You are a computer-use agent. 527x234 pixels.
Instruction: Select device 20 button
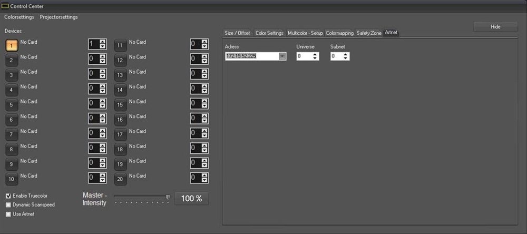121,179
